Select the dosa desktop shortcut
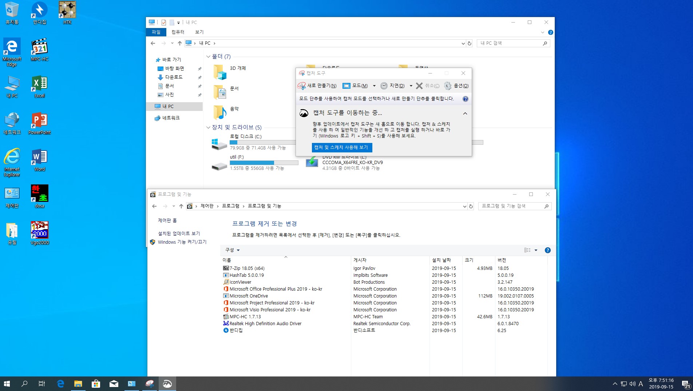Screen dimensions: 693x391 click(x=39, y=197)
